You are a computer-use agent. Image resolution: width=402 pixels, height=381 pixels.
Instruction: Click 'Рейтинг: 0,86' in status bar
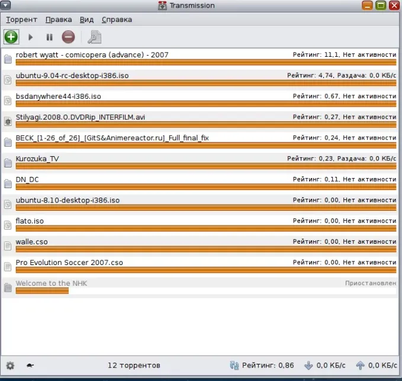(x=268, y=366)
